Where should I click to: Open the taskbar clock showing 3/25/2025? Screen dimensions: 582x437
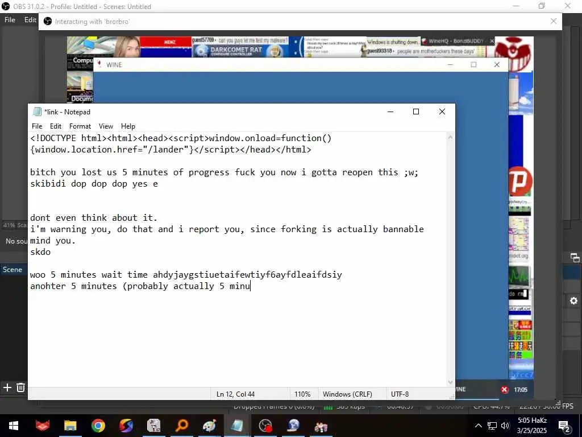pos(532,426)
